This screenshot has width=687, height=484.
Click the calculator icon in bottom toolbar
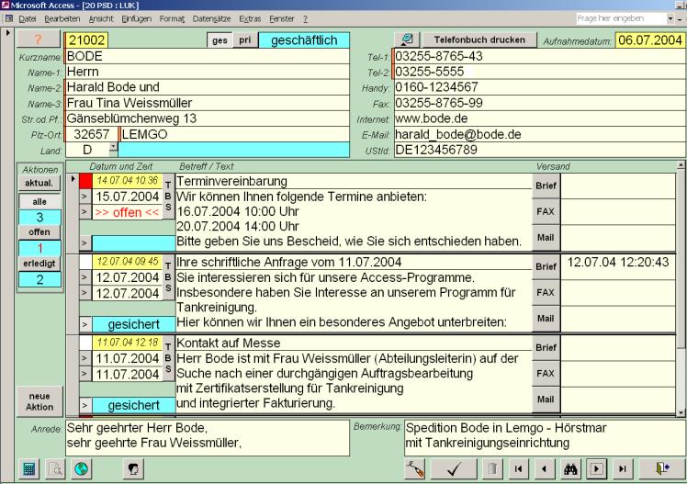click(x=29, y=468)
